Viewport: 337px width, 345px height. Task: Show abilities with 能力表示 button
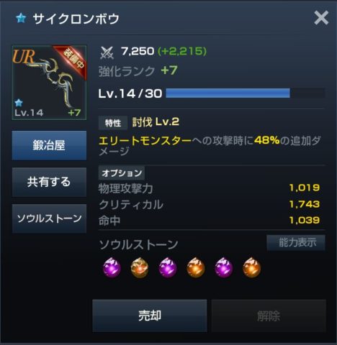tap(296, 242)
